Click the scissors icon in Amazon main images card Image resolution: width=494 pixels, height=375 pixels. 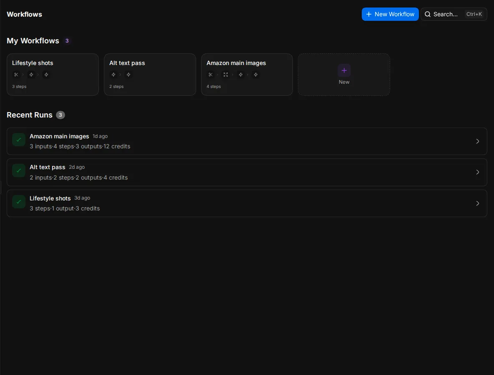[x=210, y=75]
